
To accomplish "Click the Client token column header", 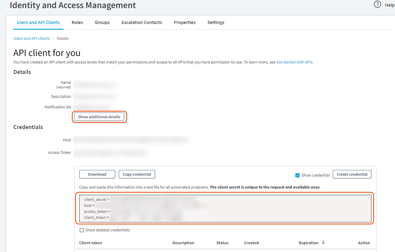I will point(91,243).
